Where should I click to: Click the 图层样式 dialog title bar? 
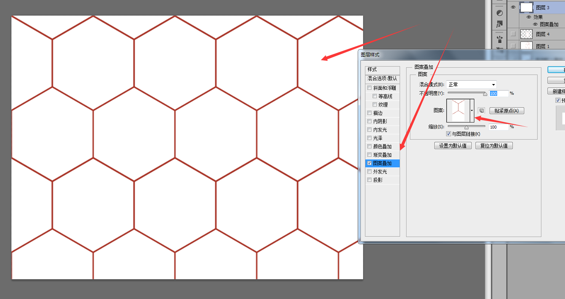click(x=462, y=55)
